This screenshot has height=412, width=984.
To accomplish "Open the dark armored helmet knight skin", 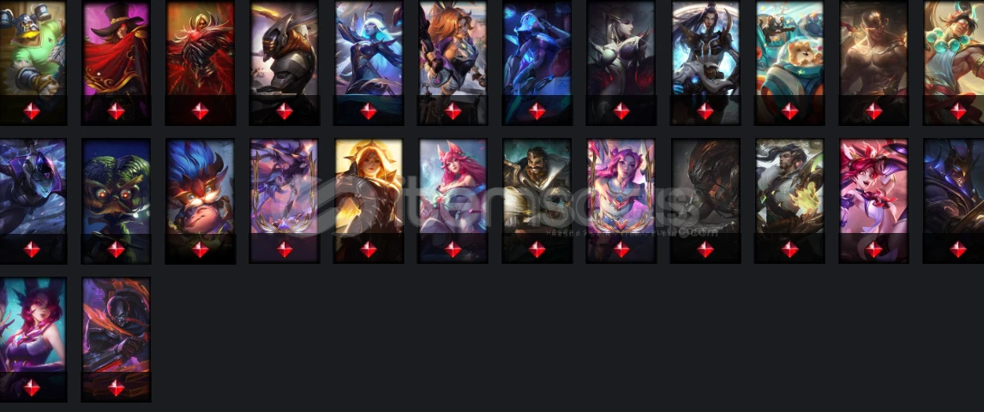I will (285, 48).
